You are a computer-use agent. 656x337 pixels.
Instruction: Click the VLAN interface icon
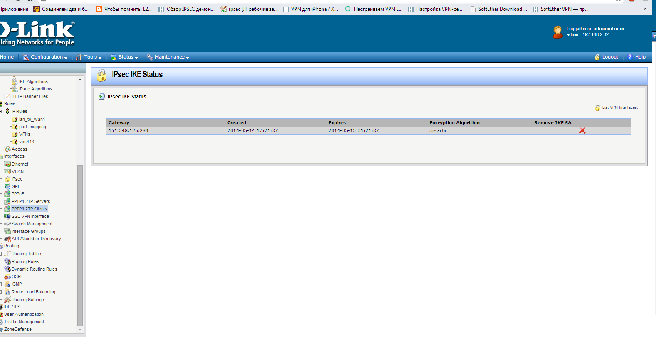click(7, 171)
